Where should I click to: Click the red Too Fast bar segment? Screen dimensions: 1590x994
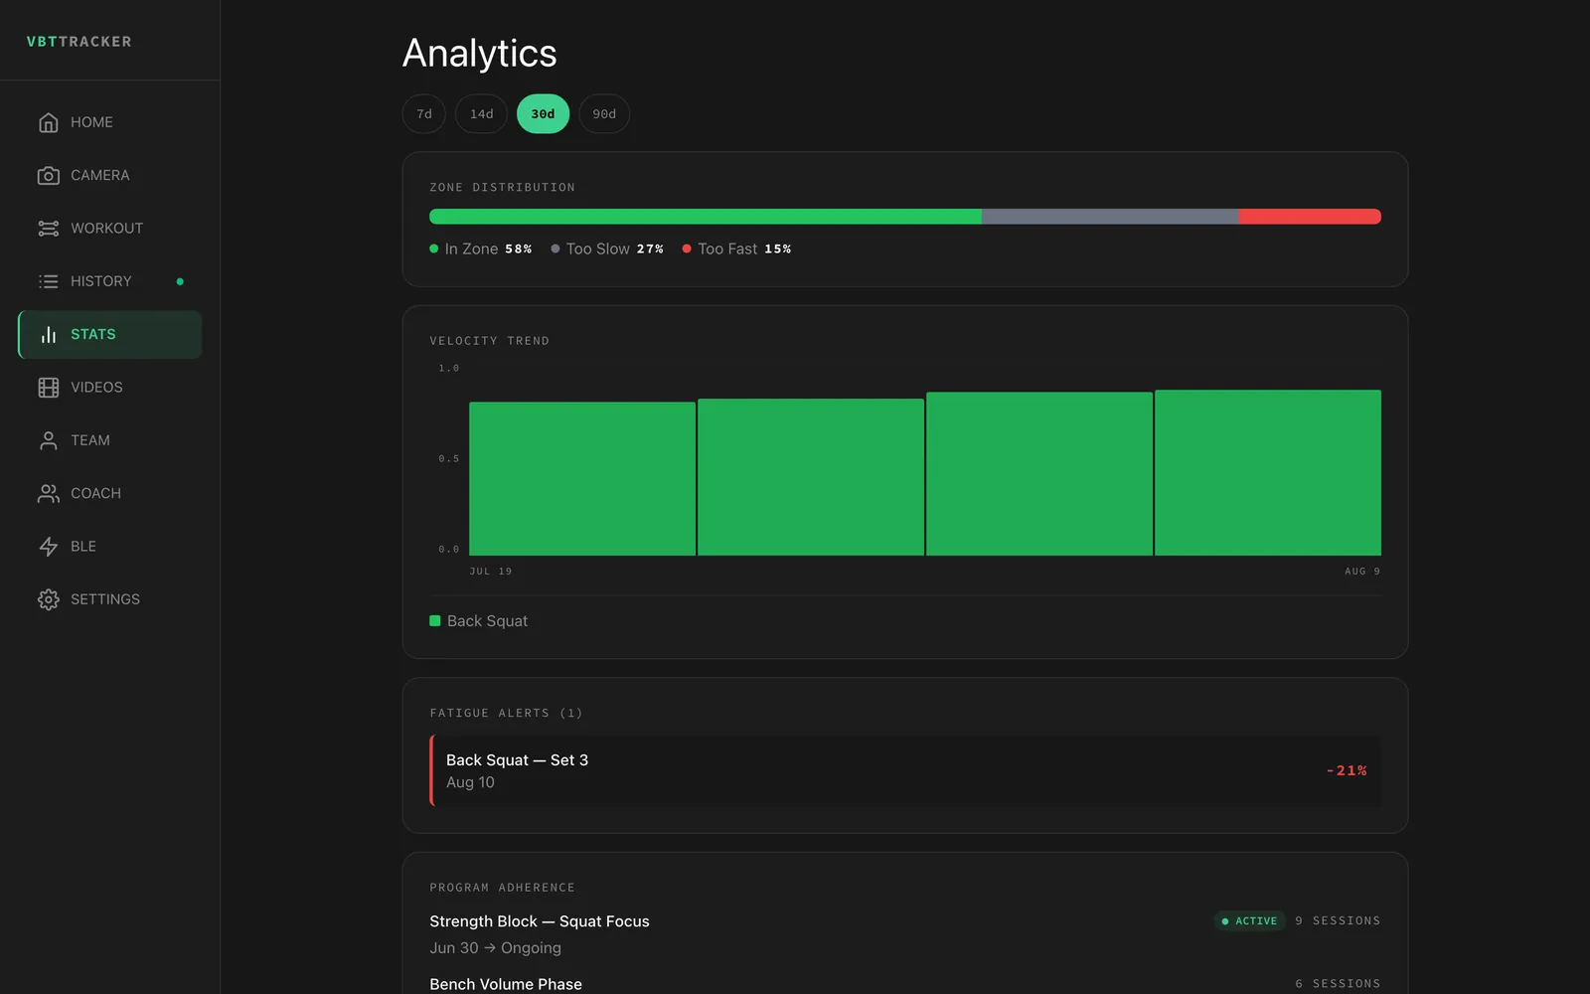pos(1310,217)
